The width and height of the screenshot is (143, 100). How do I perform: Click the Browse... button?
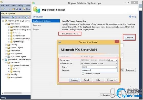pos(130,70)
